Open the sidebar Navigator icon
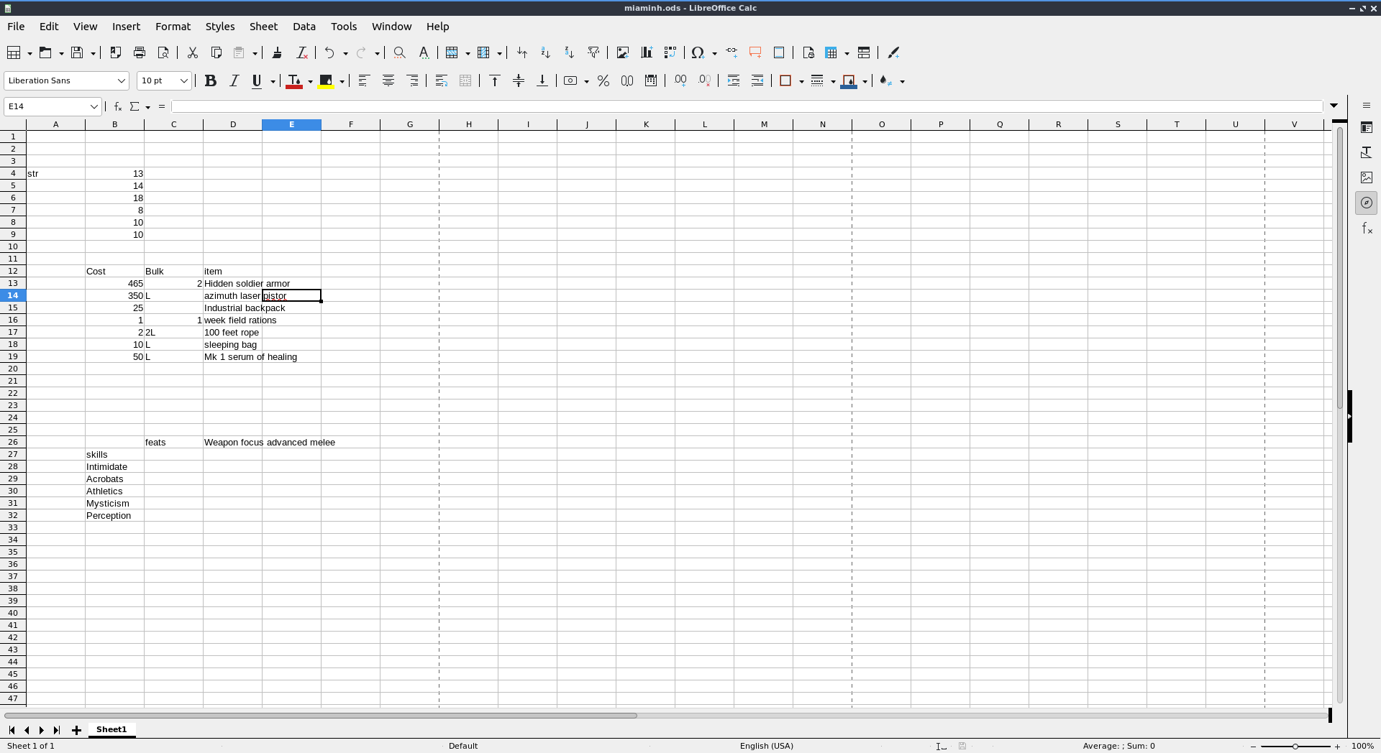The image size is (1381, 753). click(1366, 203)
